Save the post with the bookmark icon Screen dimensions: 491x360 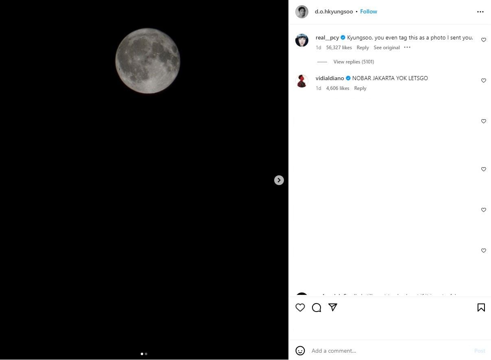pyautogui.click(x=481, y=308)
